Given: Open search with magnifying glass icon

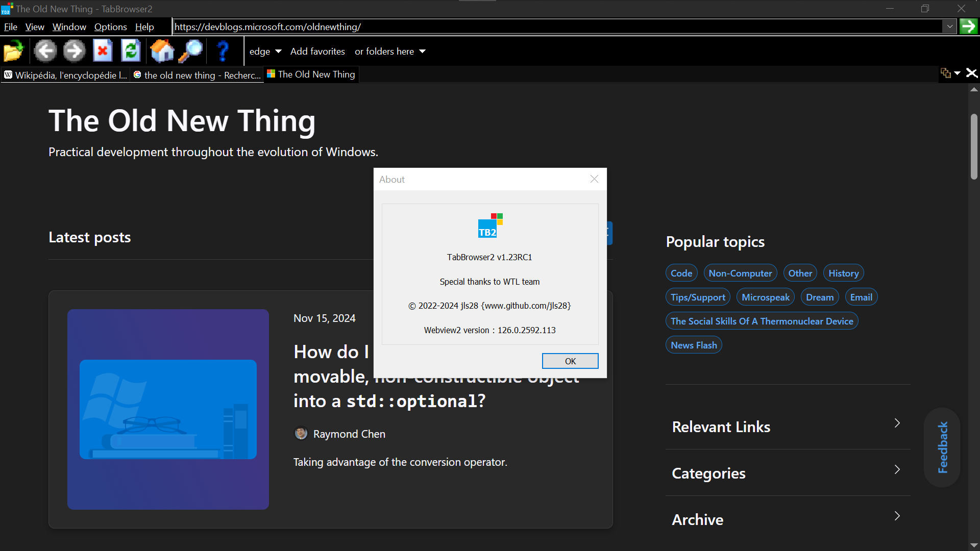Looking at the screenshot, I should click(x=190, y=51).
